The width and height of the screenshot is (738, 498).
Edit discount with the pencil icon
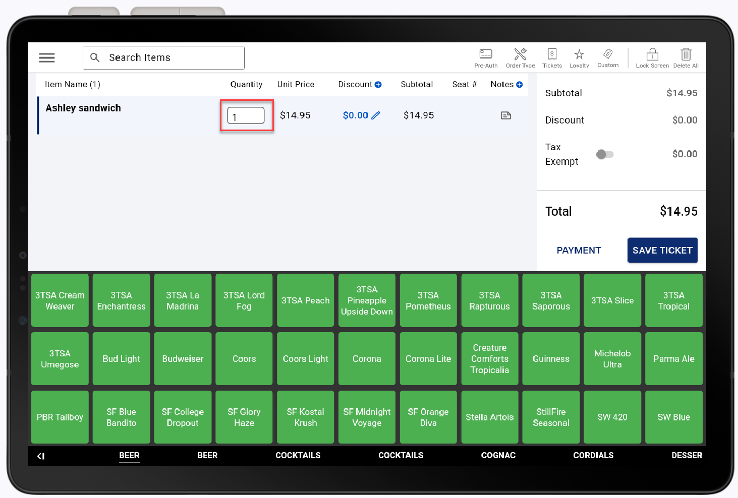click(x=376, y=115)
